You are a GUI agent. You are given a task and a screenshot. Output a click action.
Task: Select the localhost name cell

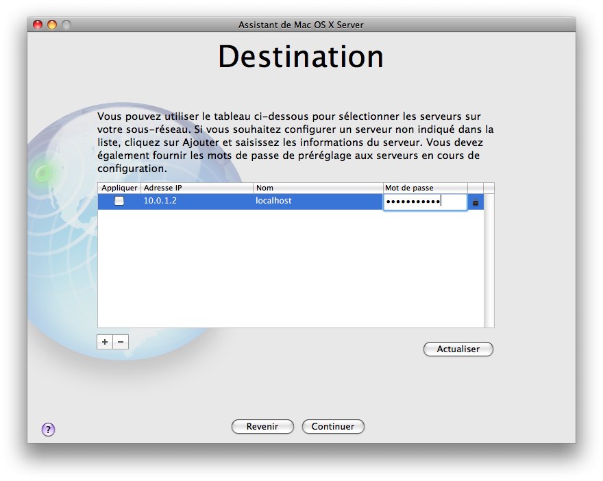click(273, 201)
